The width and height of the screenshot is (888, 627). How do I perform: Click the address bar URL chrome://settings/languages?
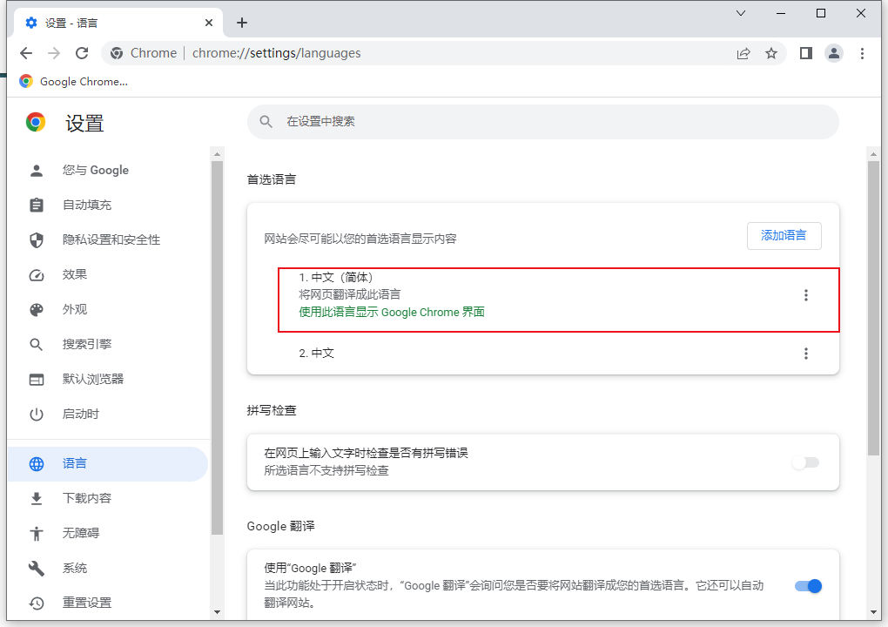point(276,53)
